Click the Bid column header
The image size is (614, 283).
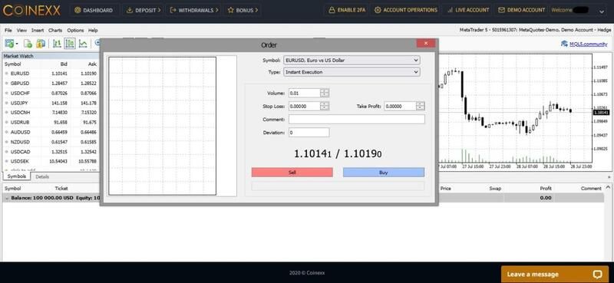[x=64, y=64]
